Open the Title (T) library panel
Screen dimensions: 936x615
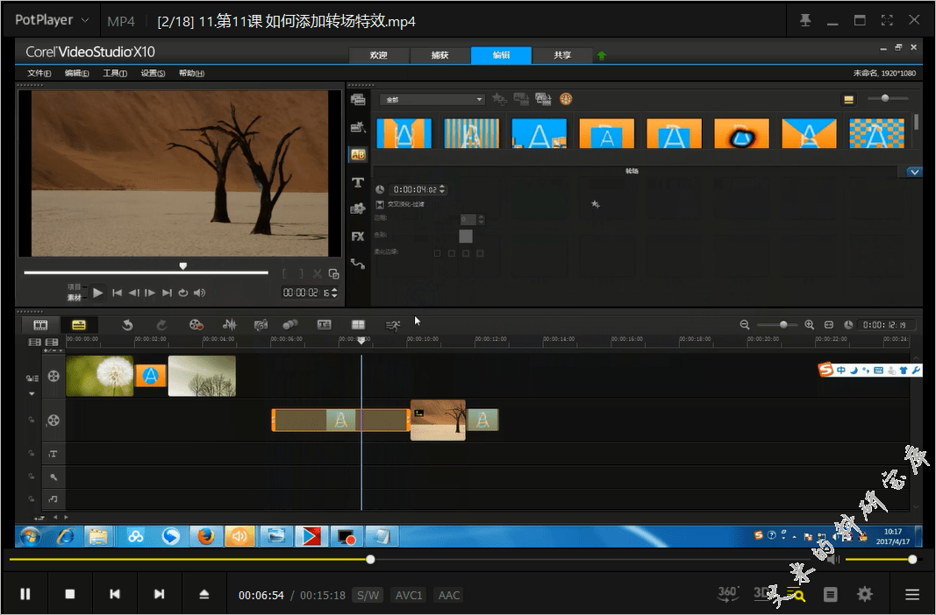click(358, 182)
